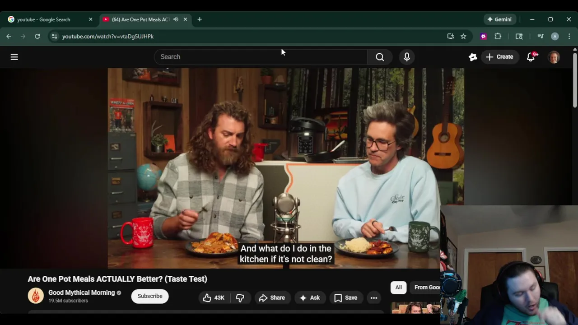
Task: Select the All filter chip
Action: [x=398, y=288]
